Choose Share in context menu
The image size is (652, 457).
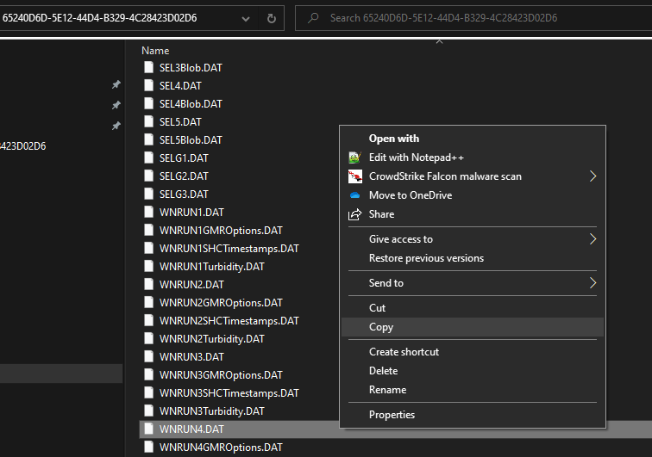(381, 214)
